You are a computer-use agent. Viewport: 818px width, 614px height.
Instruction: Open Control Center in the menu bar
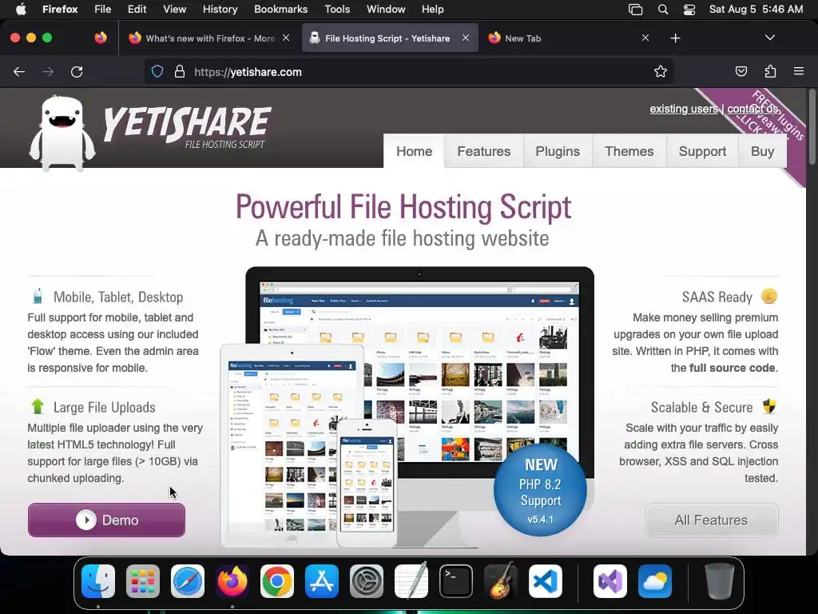pos(689,10)
